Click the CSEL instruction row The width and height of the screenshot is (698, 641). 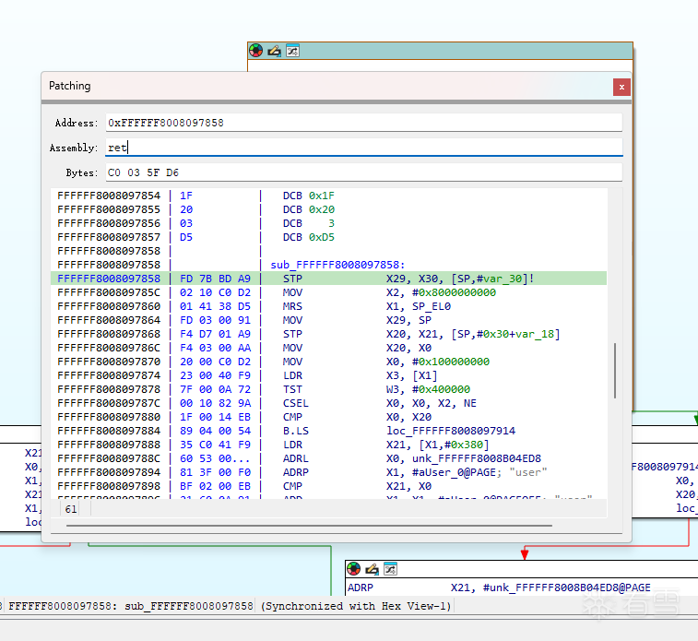pos(330,403)
